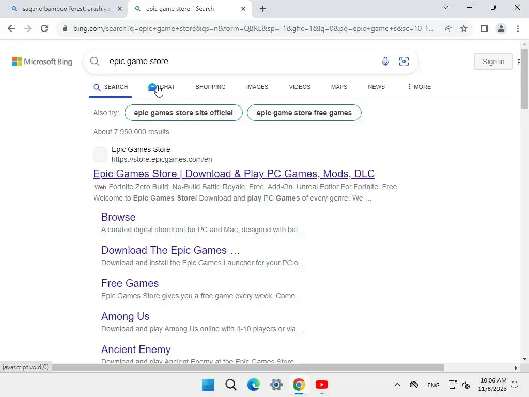Viewport: 529px width, 397px height.
Task: Open taskbar Search icon
Action: pos(231,385)
